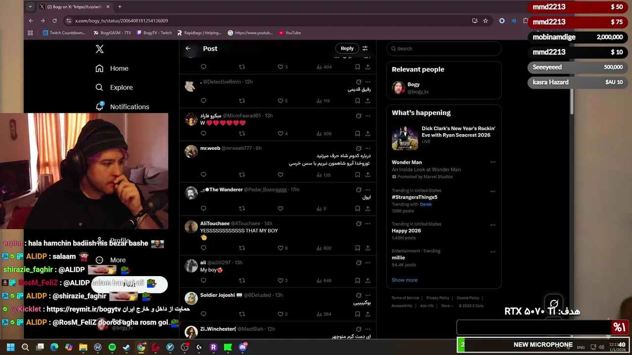View analytics on mr.weeb's post showing 135
Viewport: 632px width, 355px height.
click(323, 175)
